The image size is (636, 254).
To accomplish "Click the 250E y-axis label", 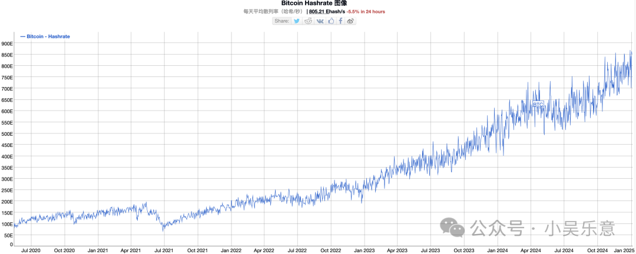I will pos(7,190).
